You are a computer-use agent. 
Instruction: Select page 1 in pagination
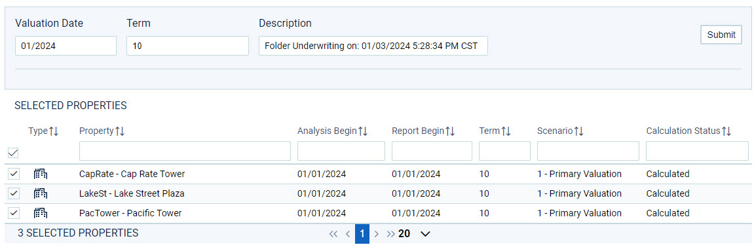pos(362,234)
